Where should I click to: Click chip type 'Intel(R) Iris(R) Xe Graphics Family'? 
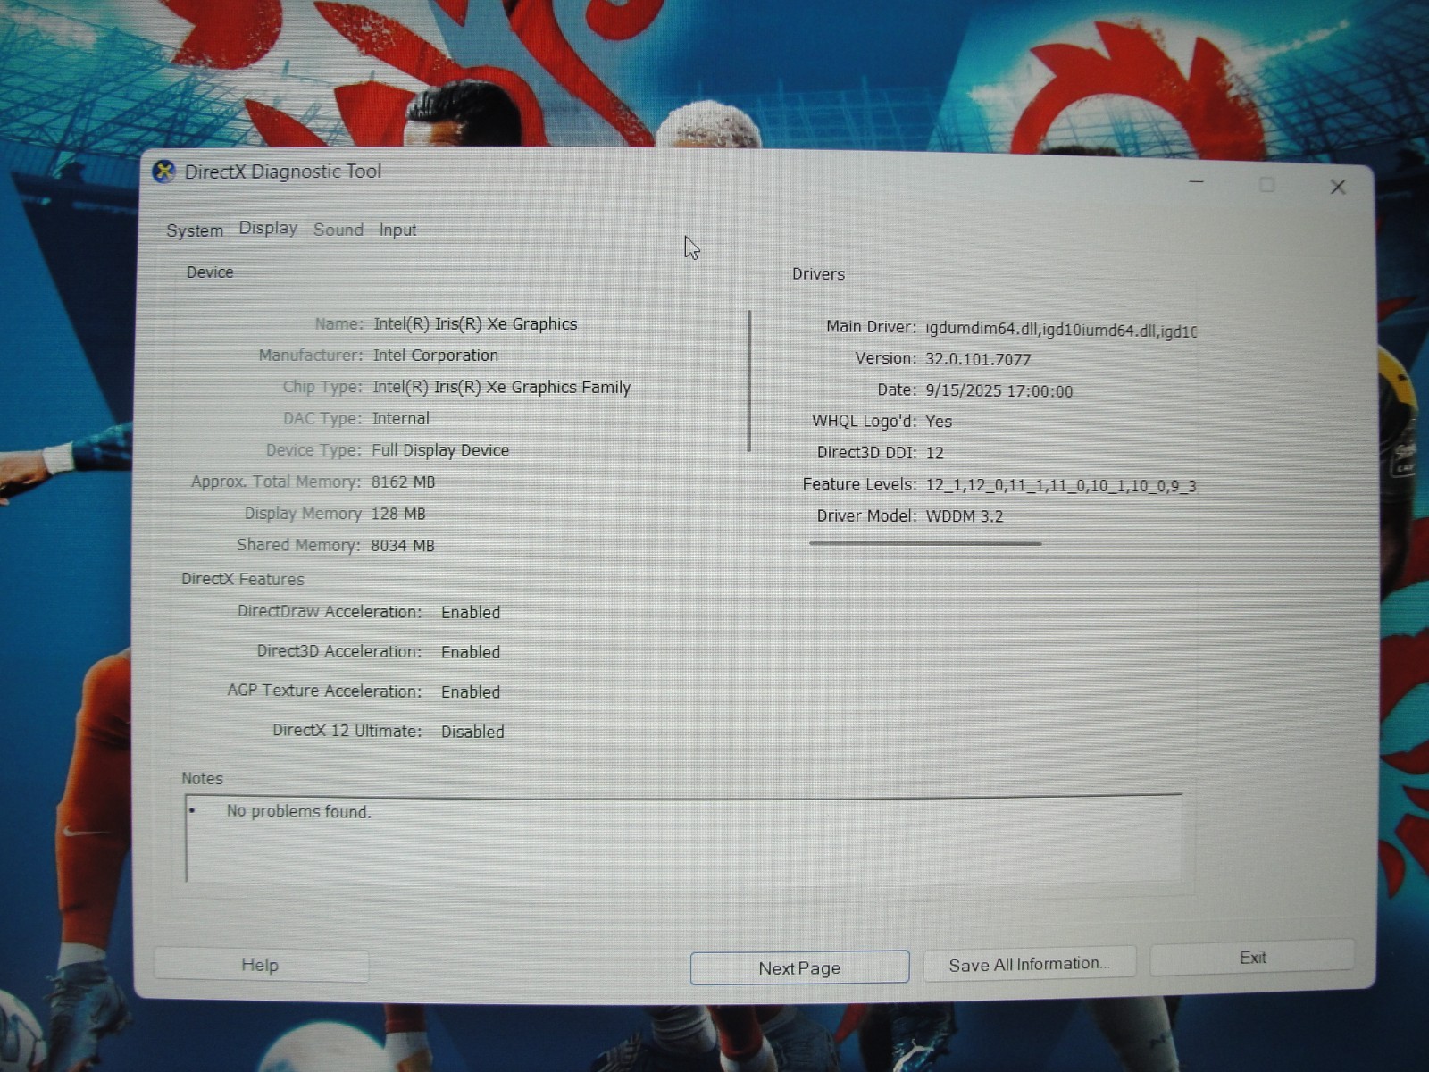pos(502,388)
